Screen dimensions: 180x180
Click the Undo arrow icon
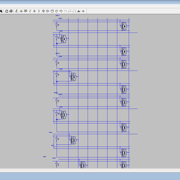61,11
